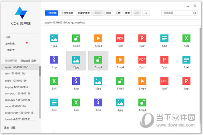Select the 2.xls spreadsheet icon

(54, 81)
